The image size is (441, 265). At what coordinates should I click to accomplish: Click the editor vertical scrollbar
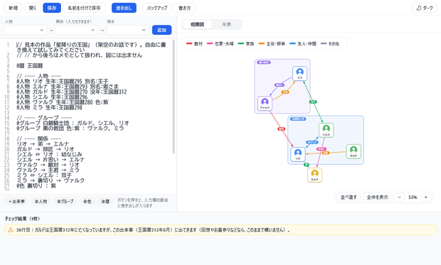pyautogui.click(x=174, y=97)
